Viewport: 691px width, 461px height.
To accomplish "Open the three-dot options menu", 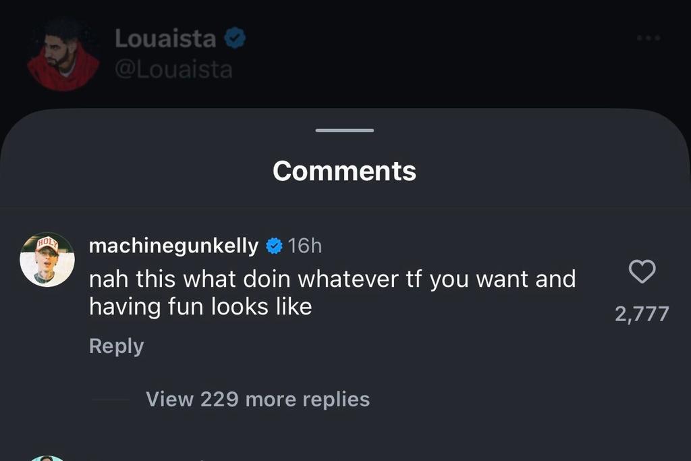I will click(650, 38).
